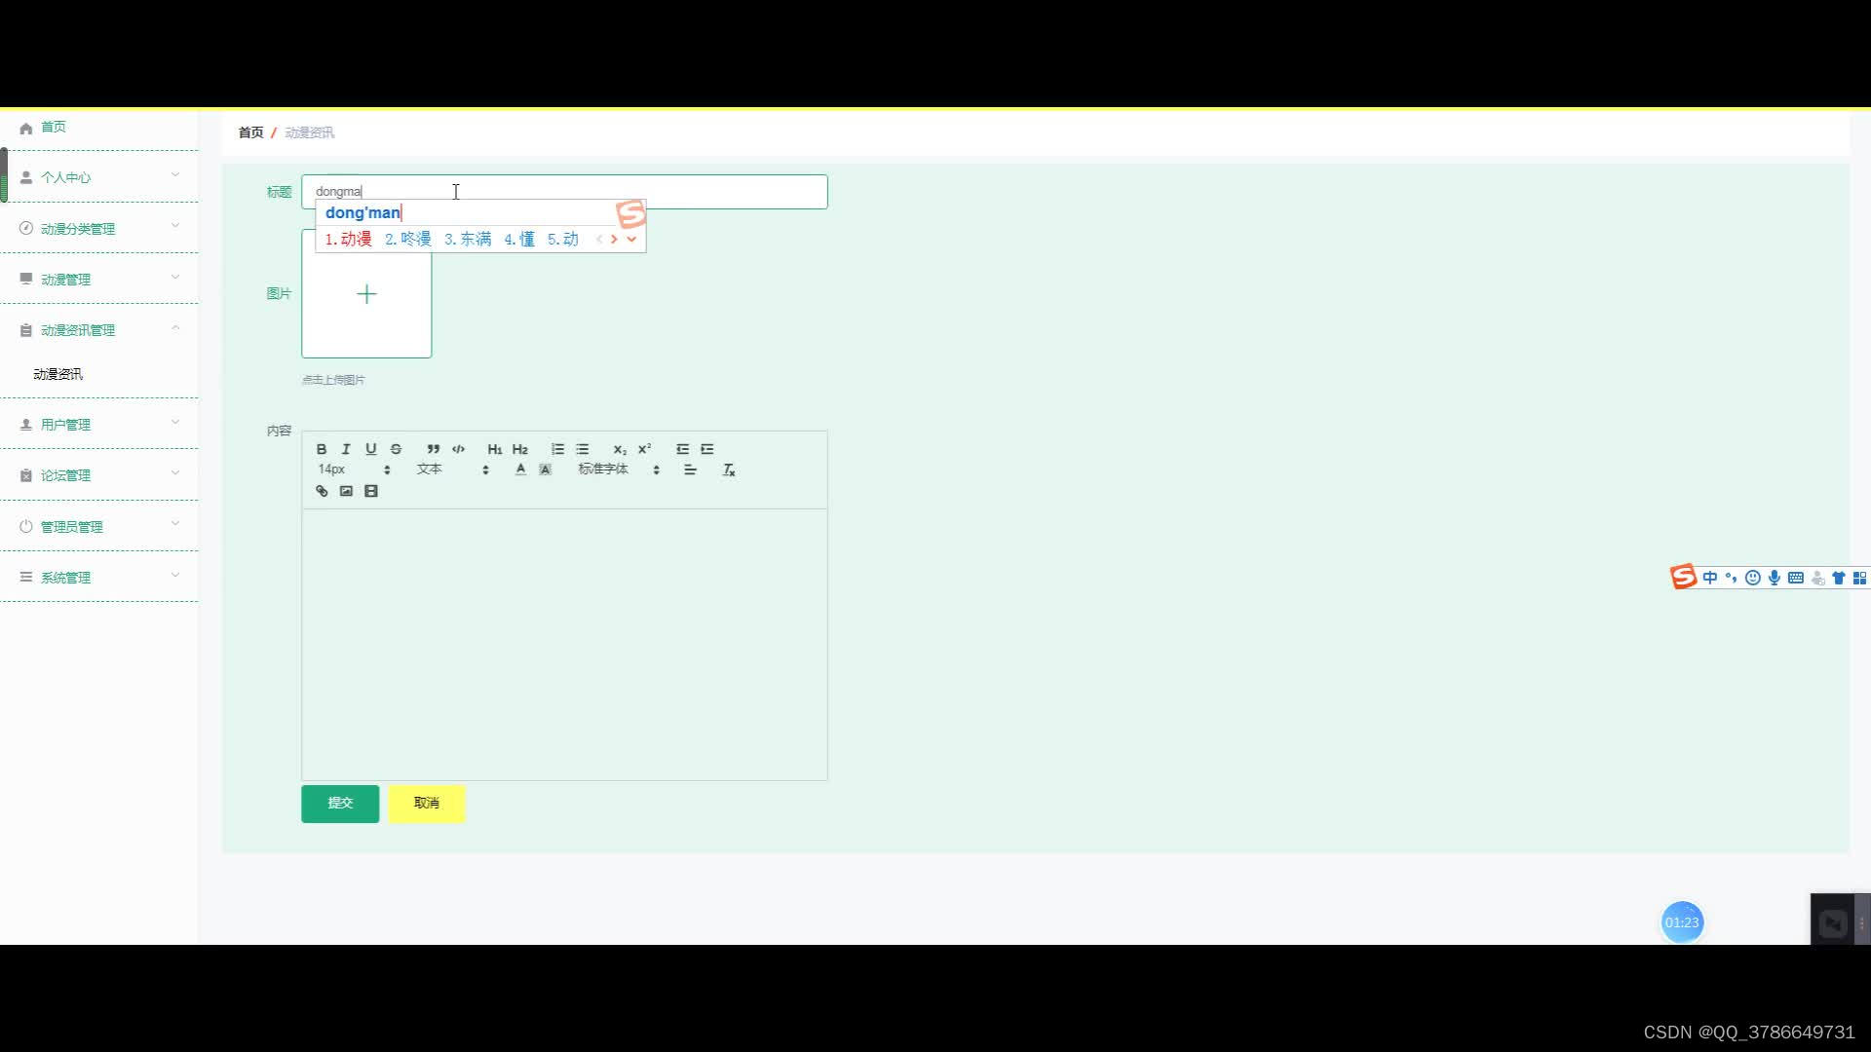Expand the 管理员管理 sidebar menu
The image size is (1871, 1052).
98,527
